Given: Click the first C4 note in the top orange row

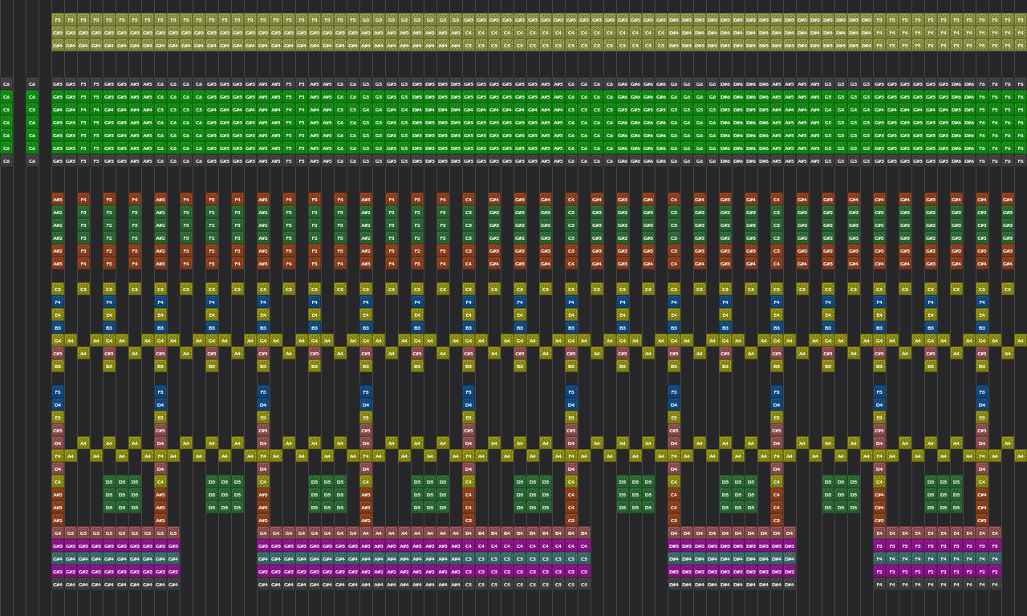Looking at the screenshot, I should (x=469, y=199).
